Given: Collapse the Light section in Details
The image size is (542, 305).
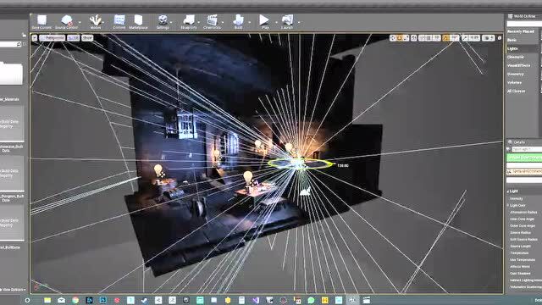Looking at the screenshot, I should tap(514, 191).
